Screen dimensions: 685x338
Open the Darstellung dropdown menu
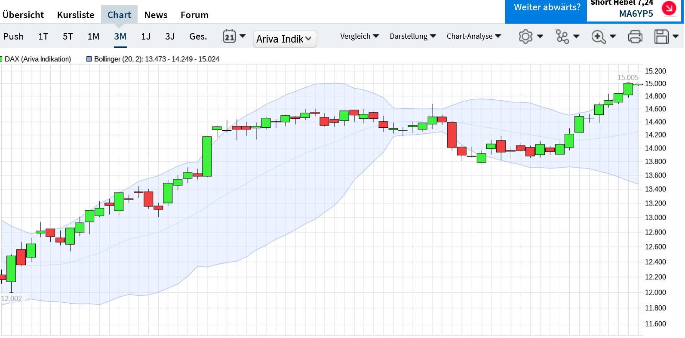click(x=413, y=37)
